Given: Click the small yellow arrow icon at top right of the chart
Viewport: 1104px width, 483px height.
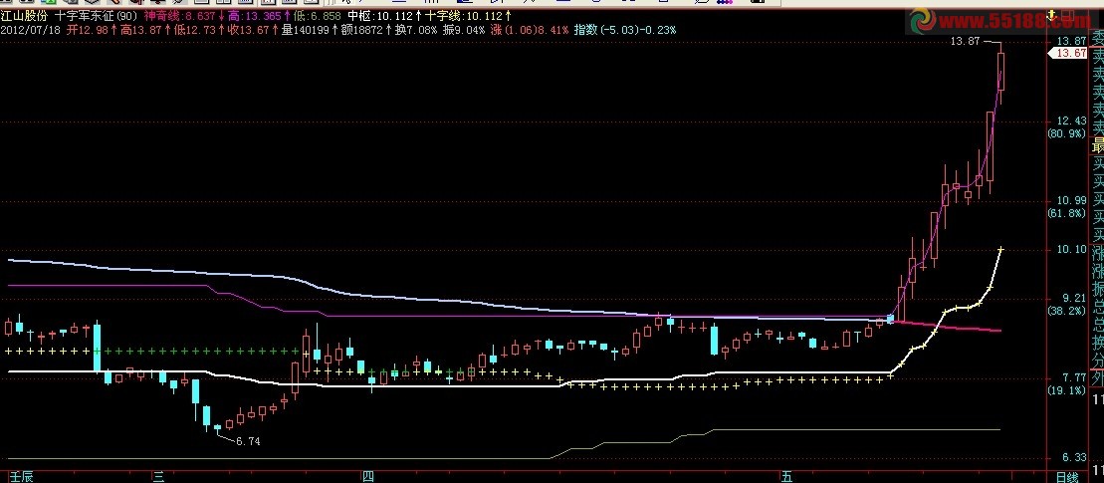Looking at the screenshot, I should coord(1051,15).
